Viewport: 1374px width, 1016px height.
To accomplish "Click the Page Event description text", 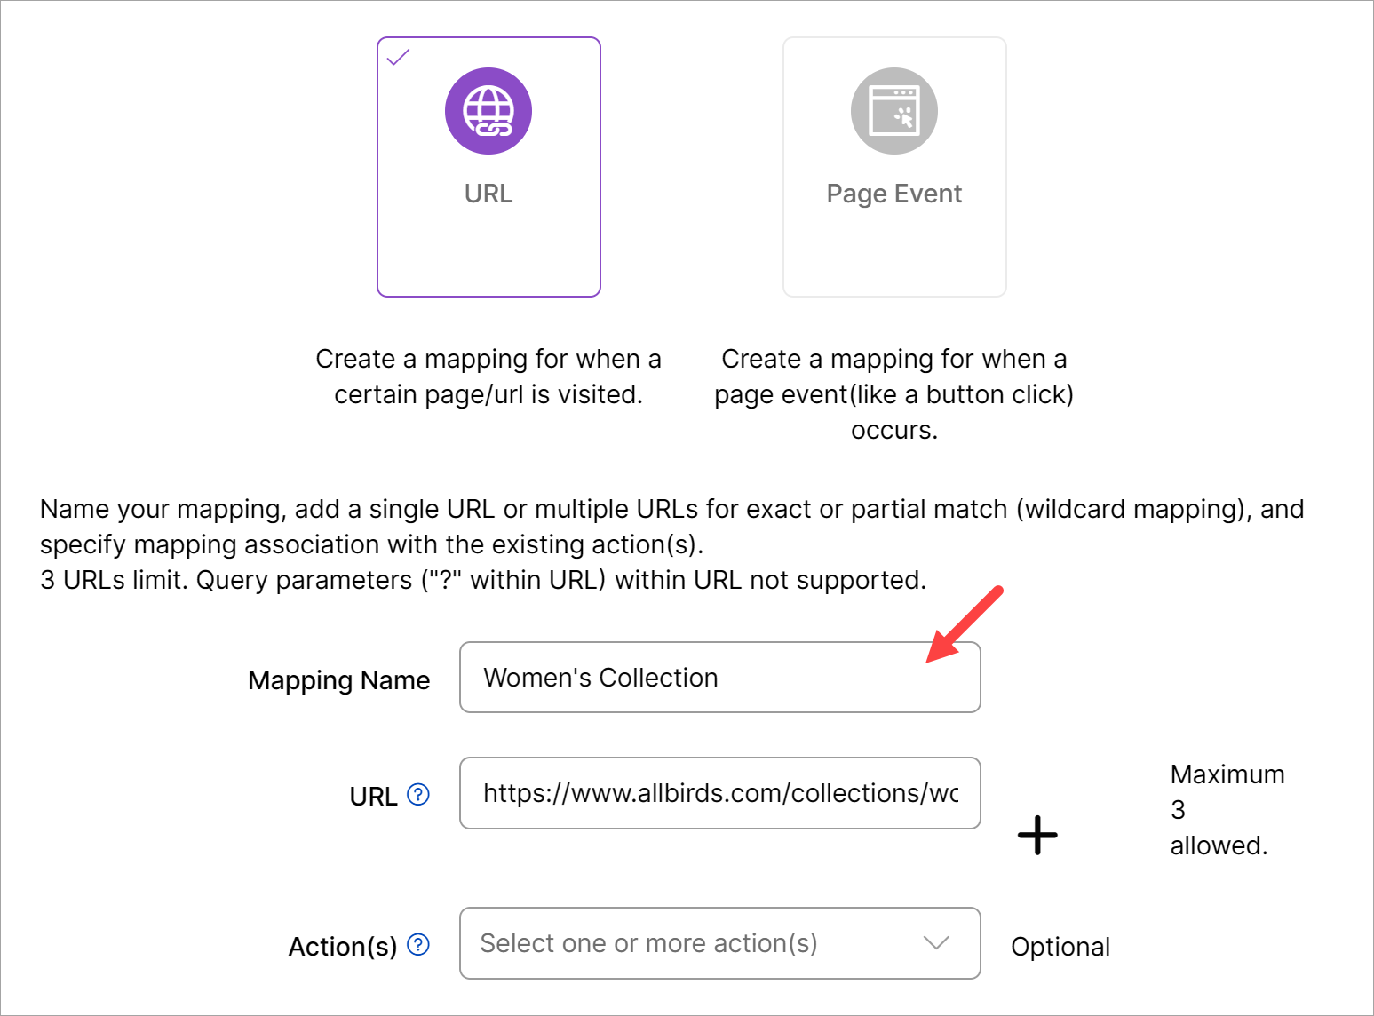I will pyautogui.click(x=893, y=394).
